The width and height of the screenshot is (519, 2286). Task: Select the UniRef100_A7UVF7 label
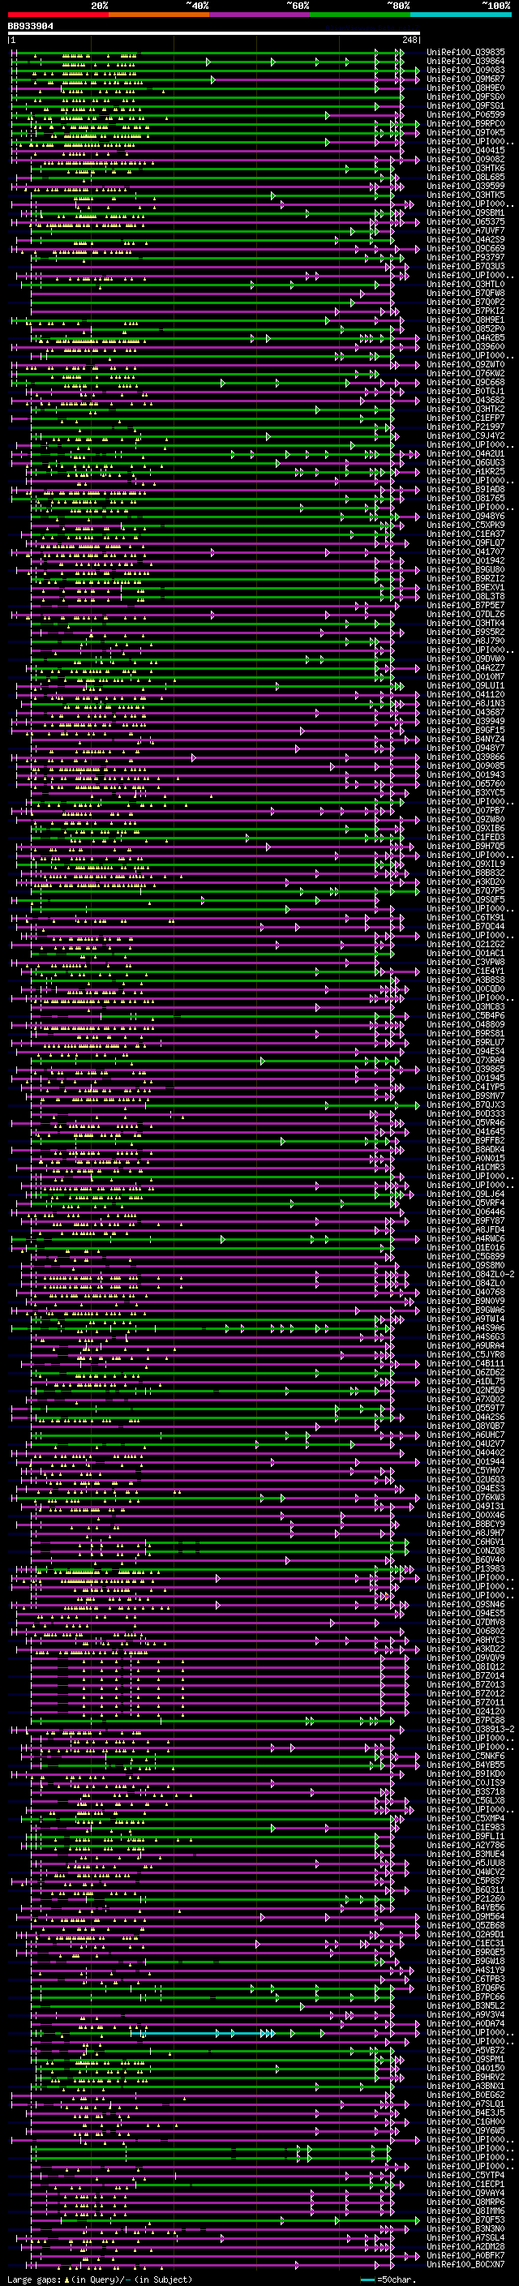(465, 231)
